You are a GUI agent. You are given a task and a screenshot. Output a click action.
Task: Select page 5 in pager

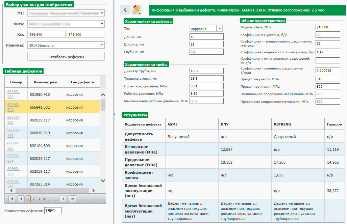(49, 199)
